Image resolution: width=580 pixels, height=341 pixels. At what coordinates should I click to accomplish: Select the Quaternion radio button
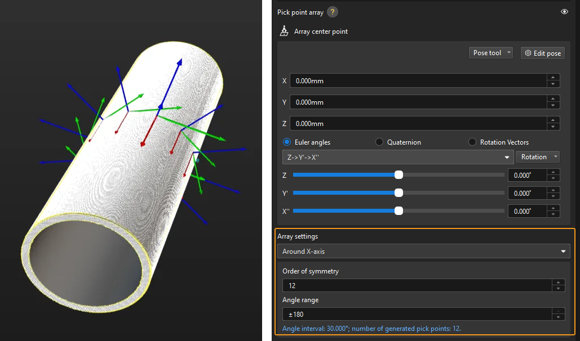pyautogui.click(x=379, y=142)
